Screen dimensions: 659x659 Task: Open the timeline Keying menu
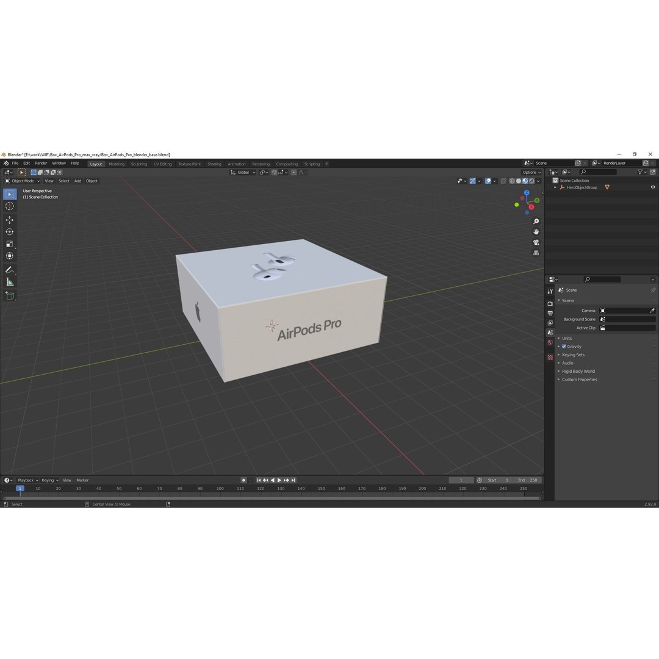(x=49, y=480)
